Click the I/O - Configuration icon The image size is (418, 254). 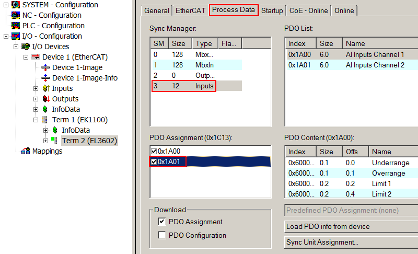click(16, 36)
